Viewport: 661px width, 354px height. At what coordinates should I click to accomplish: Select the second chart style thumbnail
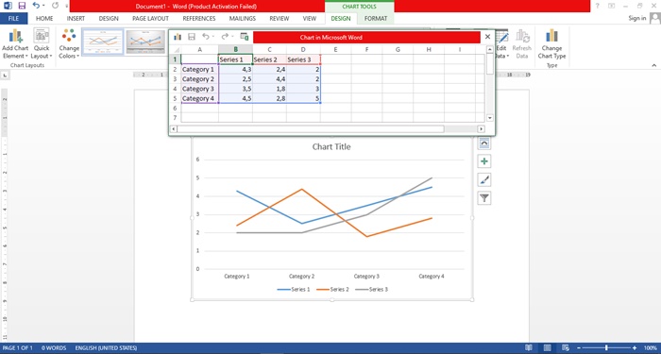[x=145, y=42]
